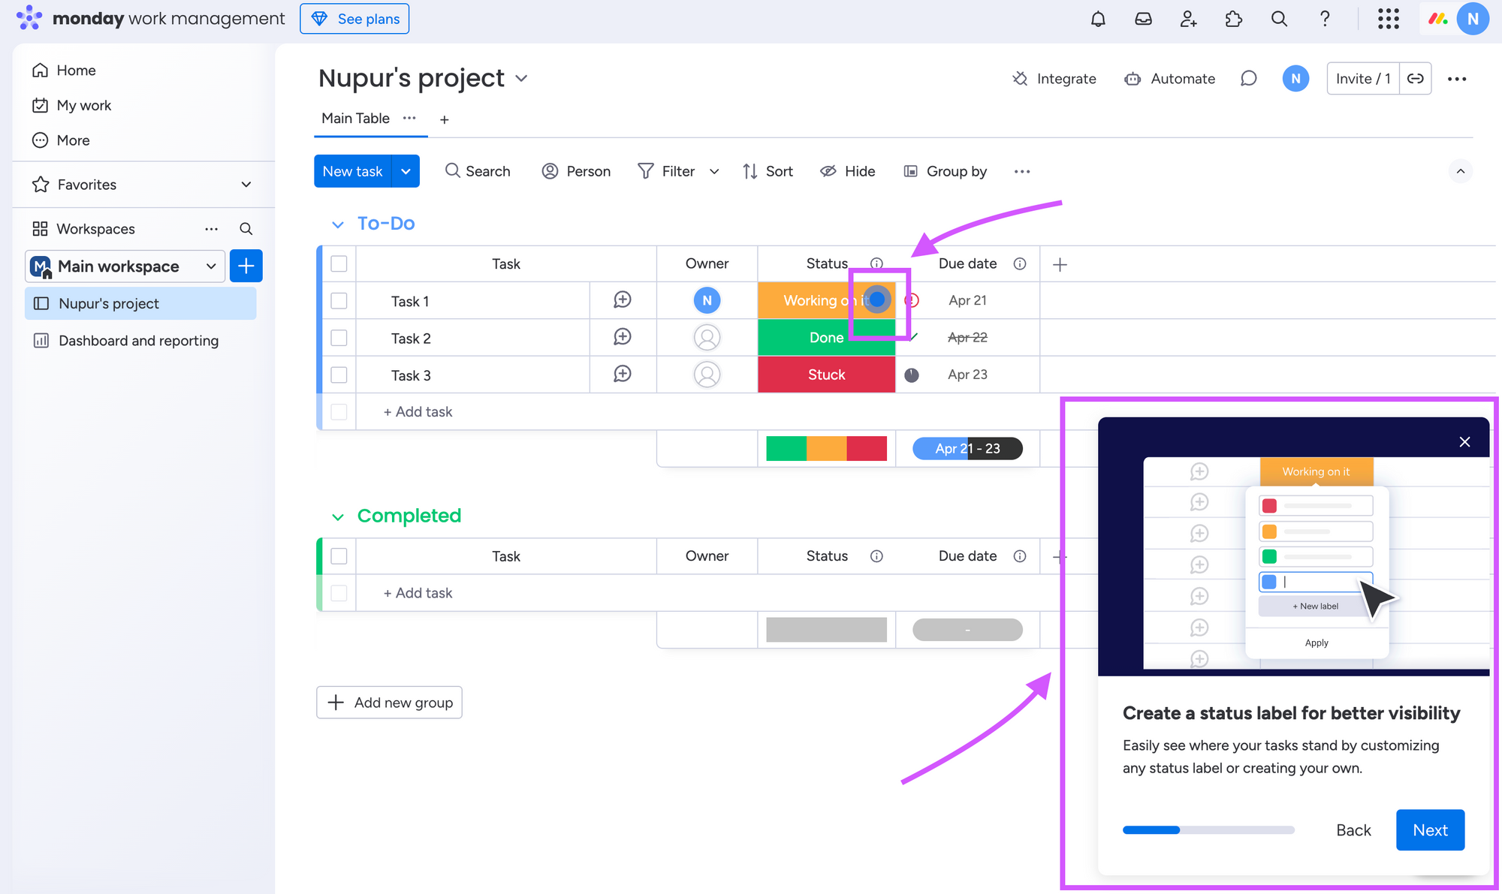Collapse the board header toolbar
Screen dimensions: 1502x894
pyautogui.click(x=1461, y=172)
